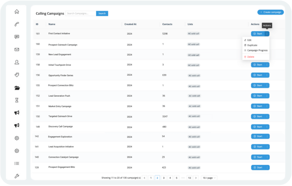The width and height of the screenshot is (292, 186).
Task: Open more actions for Lead Generation Push
Action: (x=267, y=96)
